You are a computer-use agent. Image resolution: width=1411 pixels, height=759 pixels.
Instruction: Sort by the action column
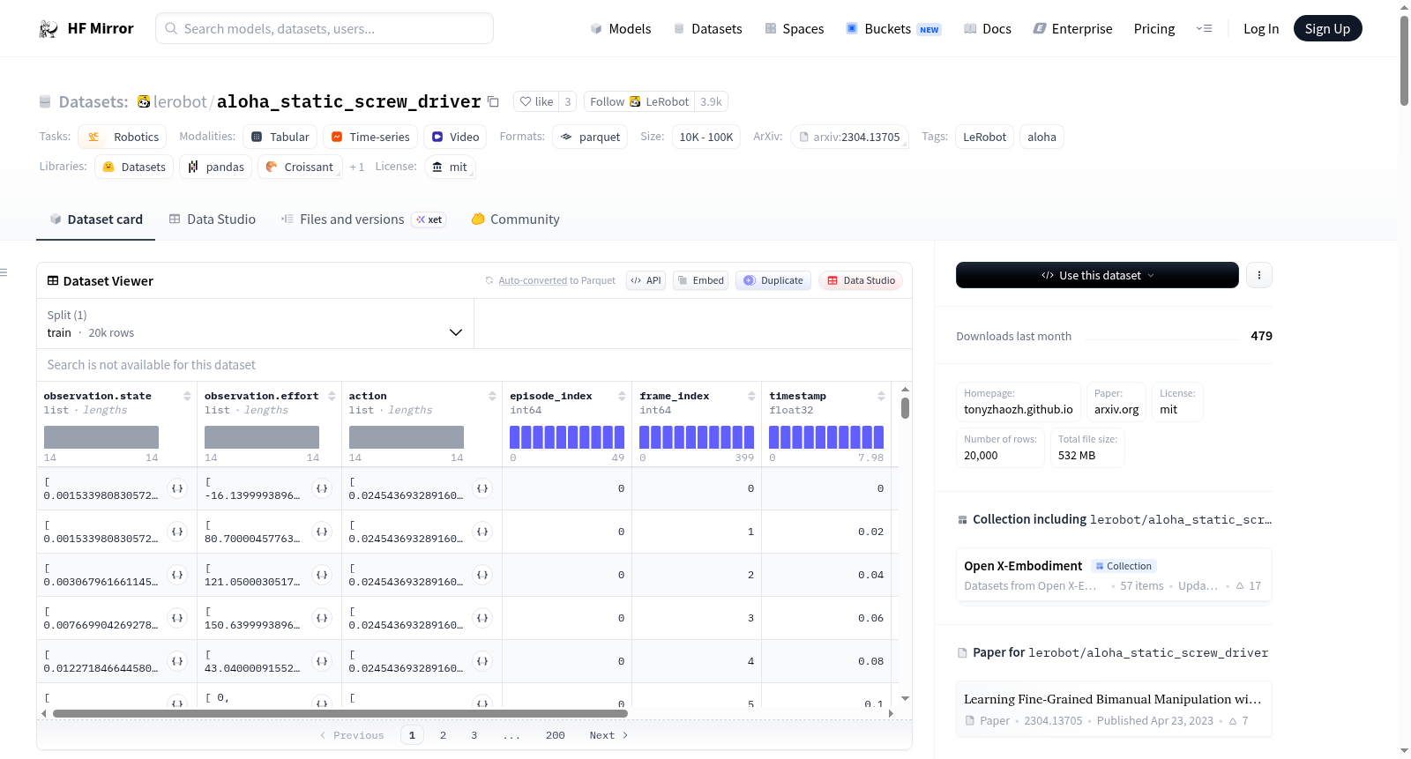coord(492,397)
